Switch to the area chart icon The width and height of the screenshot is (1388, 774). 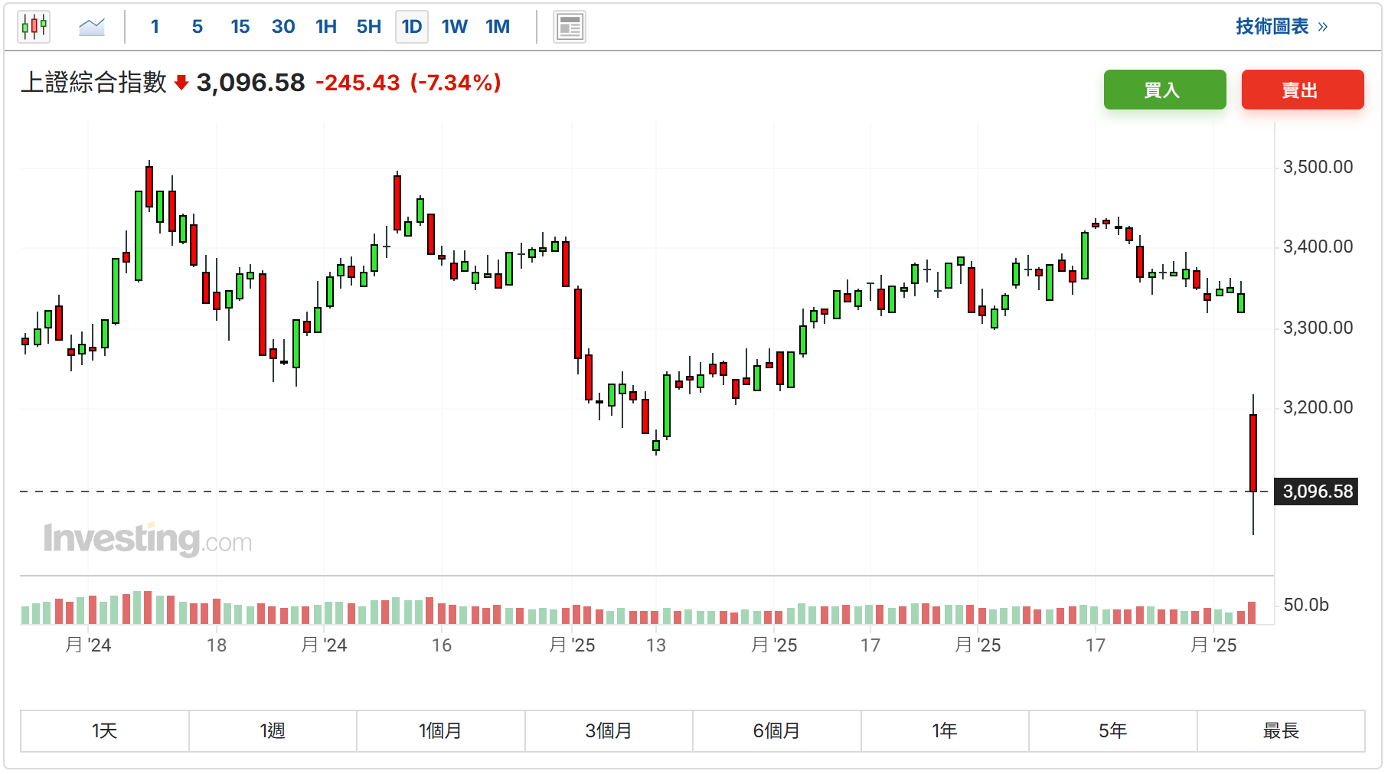click(92, 27)
